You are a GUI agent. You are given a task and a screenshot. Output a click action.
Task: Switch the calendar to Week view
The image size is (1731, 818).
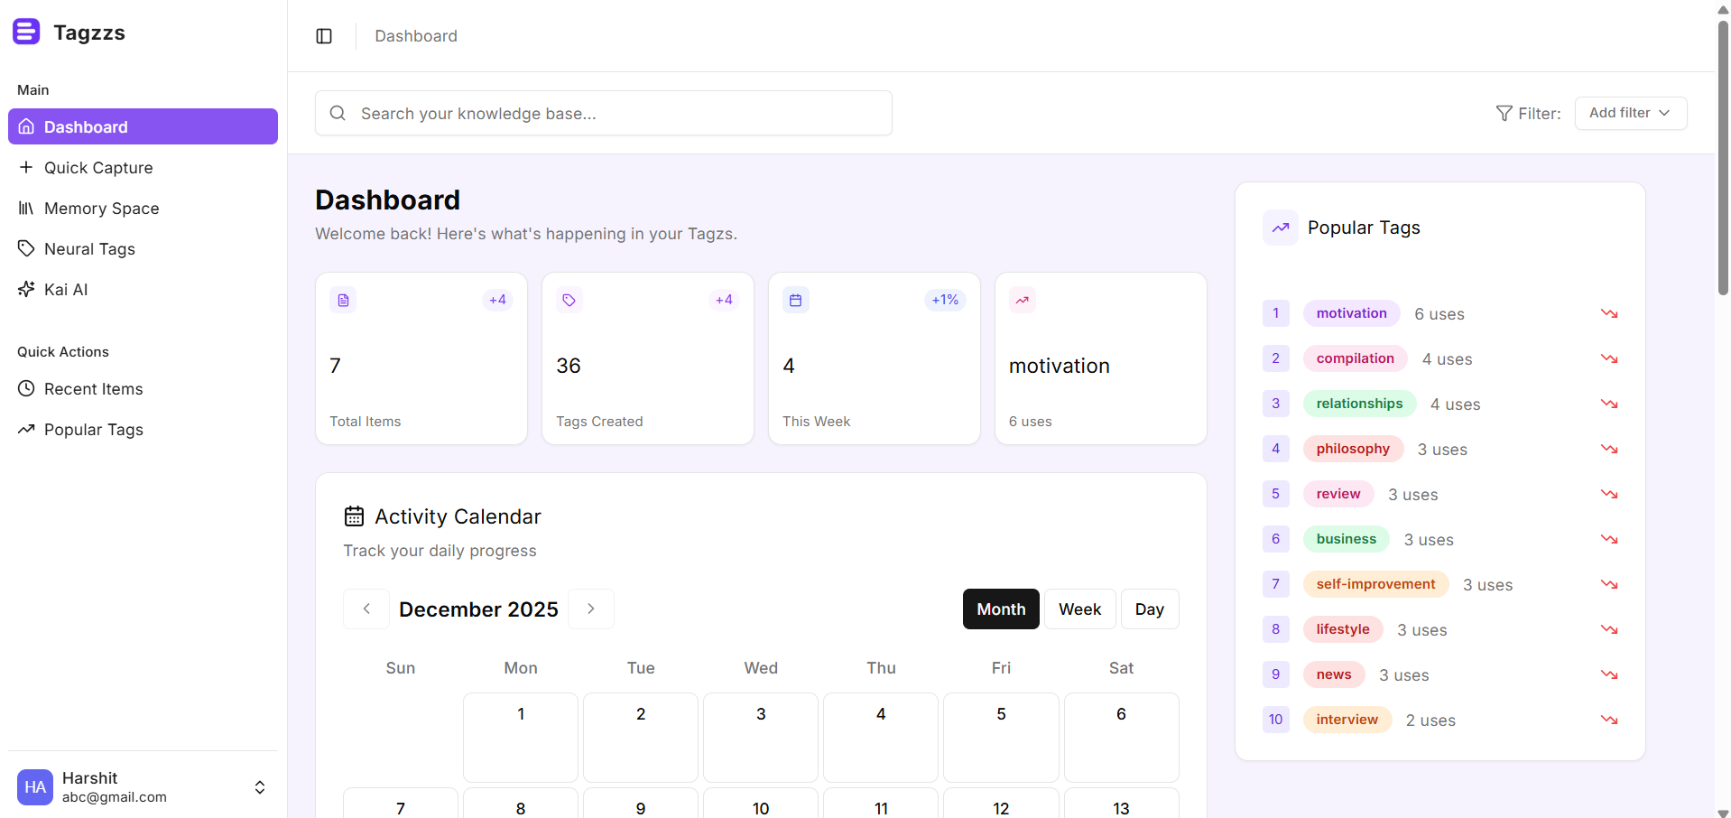click(1080, 609)
